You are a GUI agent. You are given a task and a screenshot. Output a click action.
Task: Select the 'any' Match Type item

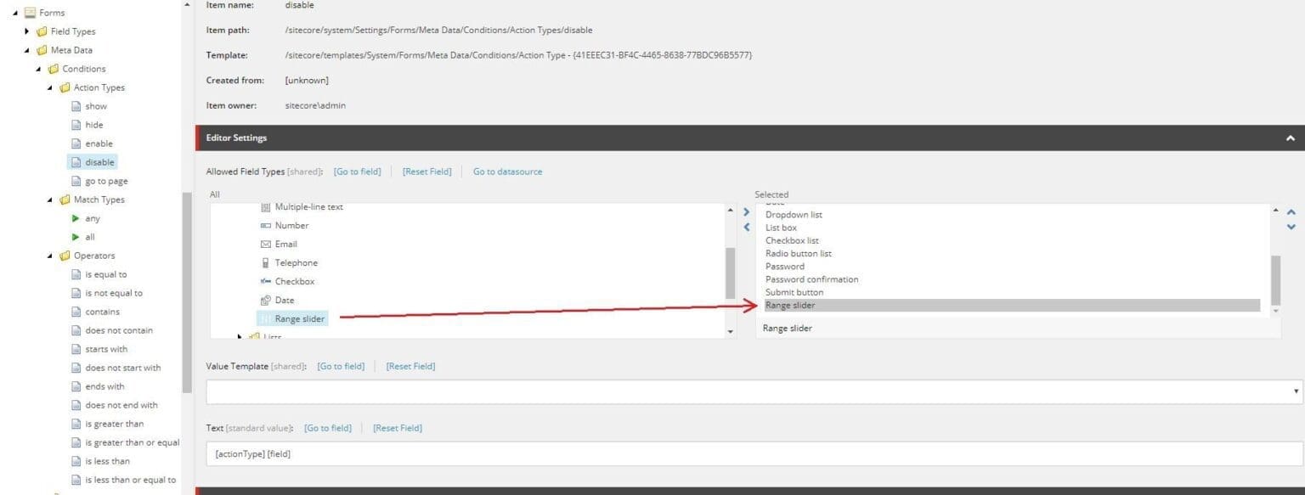[91, 217]
